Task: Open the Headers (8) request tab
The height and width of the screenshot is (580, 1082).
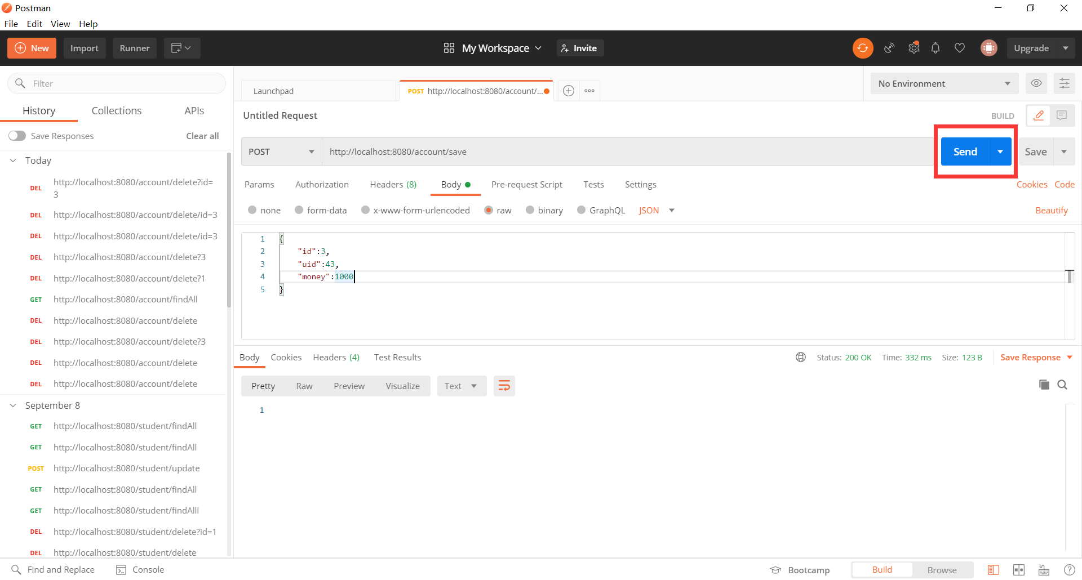Action: [393, 184]
